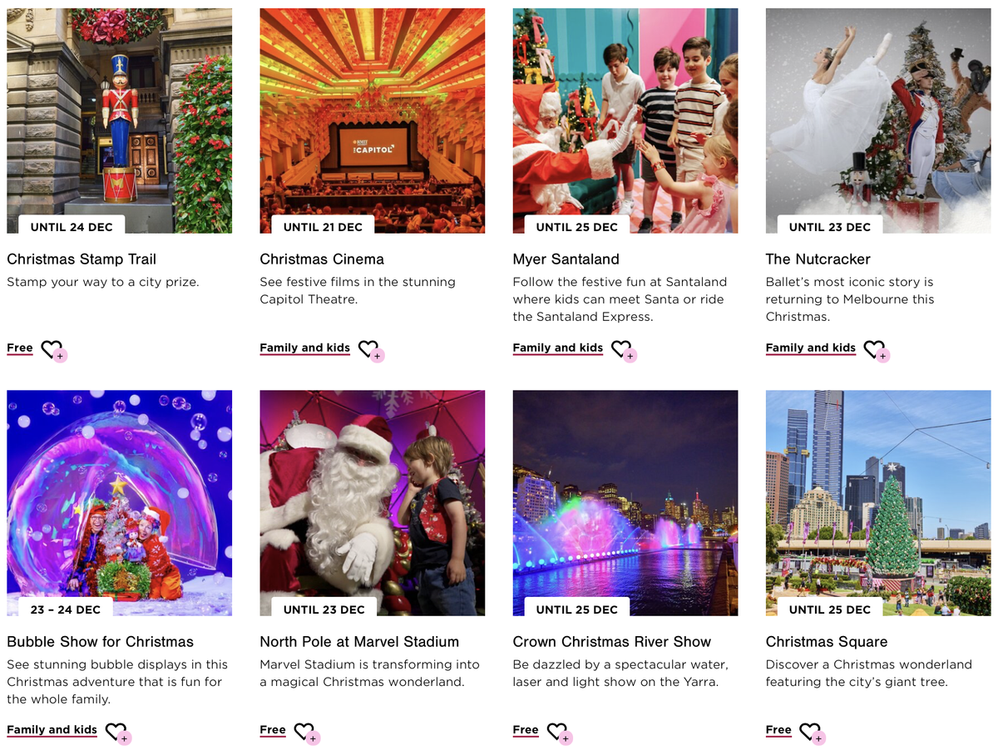Add Christmas Stamp Trail to favourites heart
Screen dimensions: 998x755
(x=53, y=350)
